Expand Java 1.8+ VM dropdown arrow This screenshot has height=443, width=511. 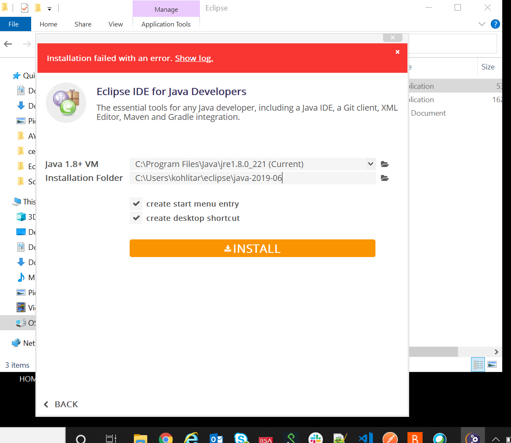pyautogui.click(x=370, y=164)
